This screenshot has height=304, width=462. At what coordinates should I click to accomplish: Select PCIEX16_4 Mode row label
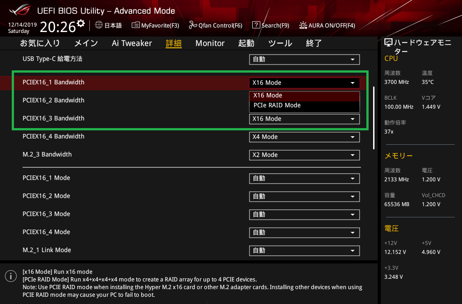coord(46,232)
